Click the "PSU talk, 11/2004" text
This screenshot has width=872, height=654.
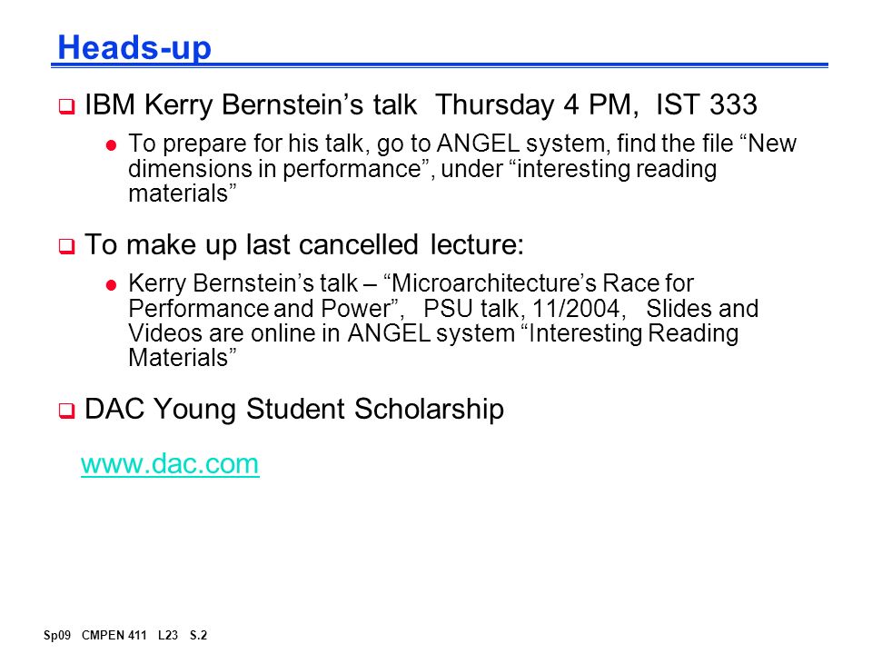[x=521, y=309]
